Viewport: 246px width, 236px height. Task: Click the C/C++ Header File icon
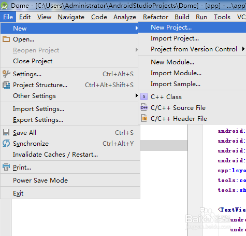144,118
